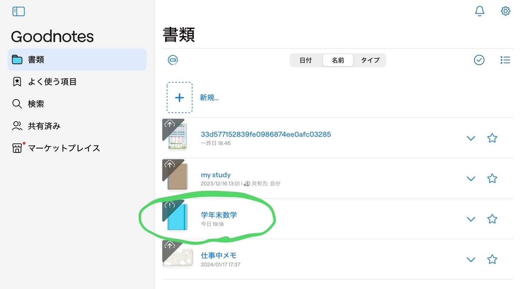
Task: Click the blue 学年末数学 cover thumbnail
Action: (x=177, y=217)
